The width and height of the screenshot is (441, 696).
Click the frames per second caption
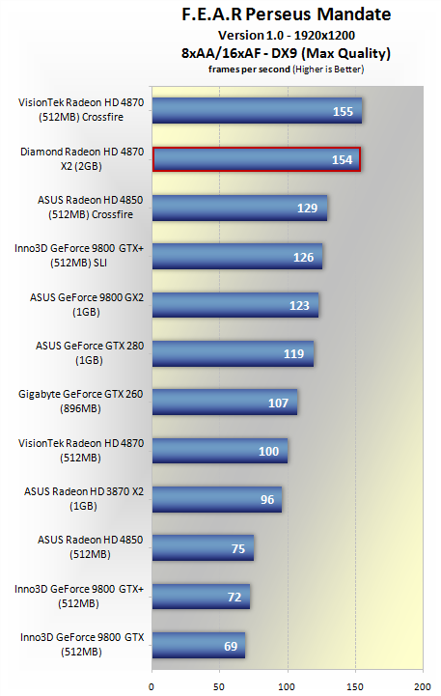(287, 70)
